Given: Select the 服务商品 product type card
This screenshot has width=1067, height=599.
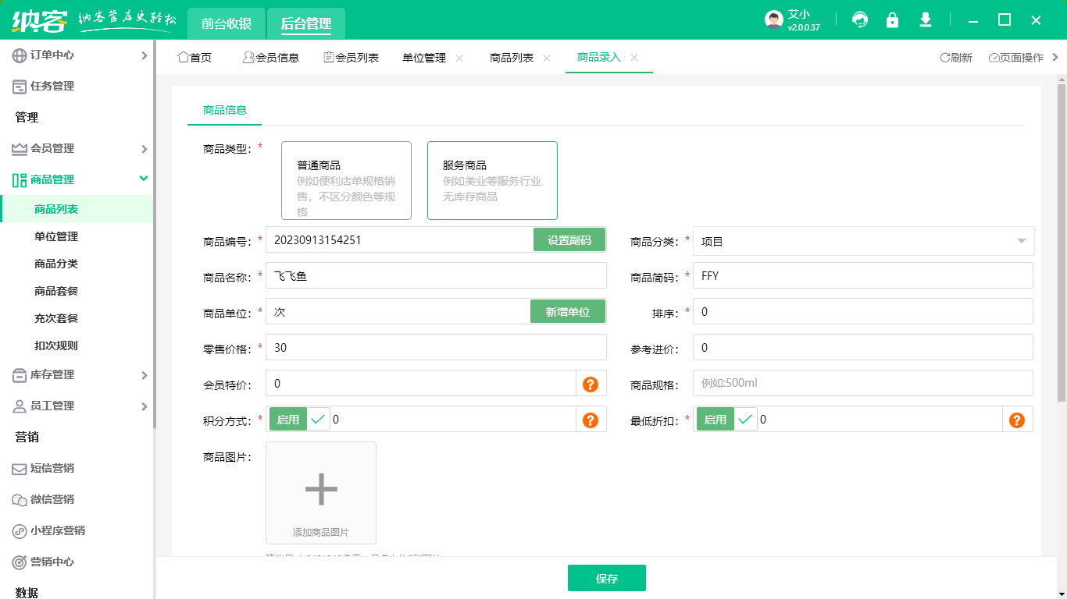Looking at the screenshot, I should 492,180.
